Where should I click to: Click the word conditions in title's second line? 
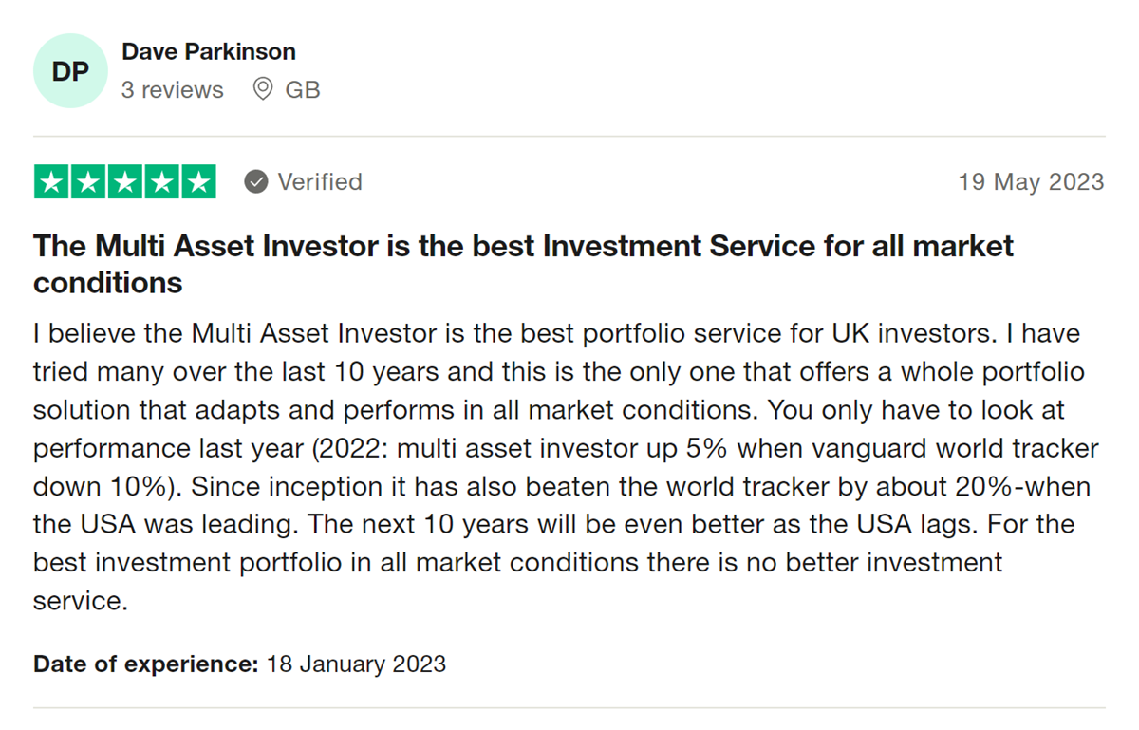(108, 283)
